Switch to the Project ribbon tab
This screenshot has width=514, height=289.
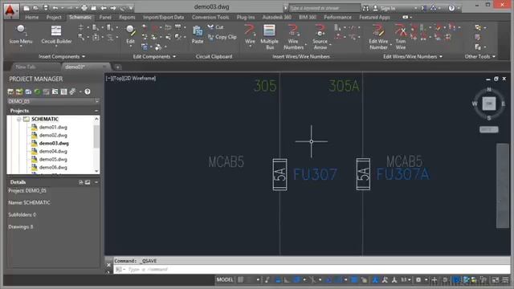coord(54,17)
